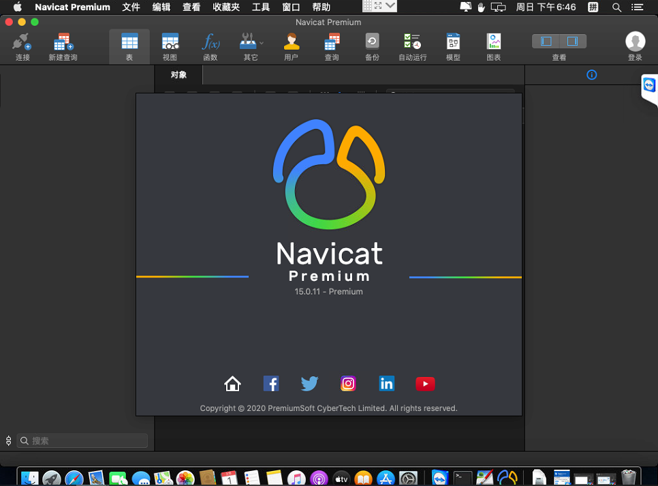Screen dimensions: 658x486
Task: Toggle the left pane view button
Action: [x=546, y=41]
